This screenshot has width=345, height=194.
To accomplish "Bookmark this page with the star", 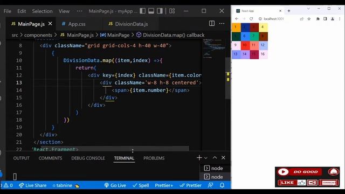I will 309,19.
